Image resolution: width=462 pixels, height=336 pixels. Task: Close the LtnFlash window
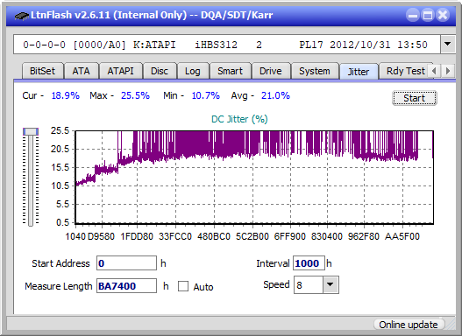pyautogui.click(x=443, y=15)
